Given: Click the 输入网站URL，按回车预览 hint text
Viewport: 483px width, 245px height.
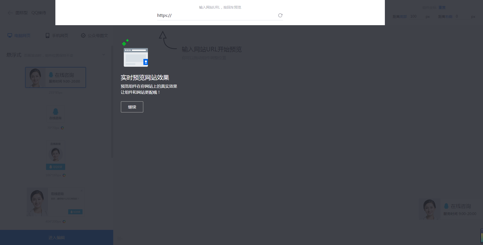Looking at the screenshot, I should (220, 7).
